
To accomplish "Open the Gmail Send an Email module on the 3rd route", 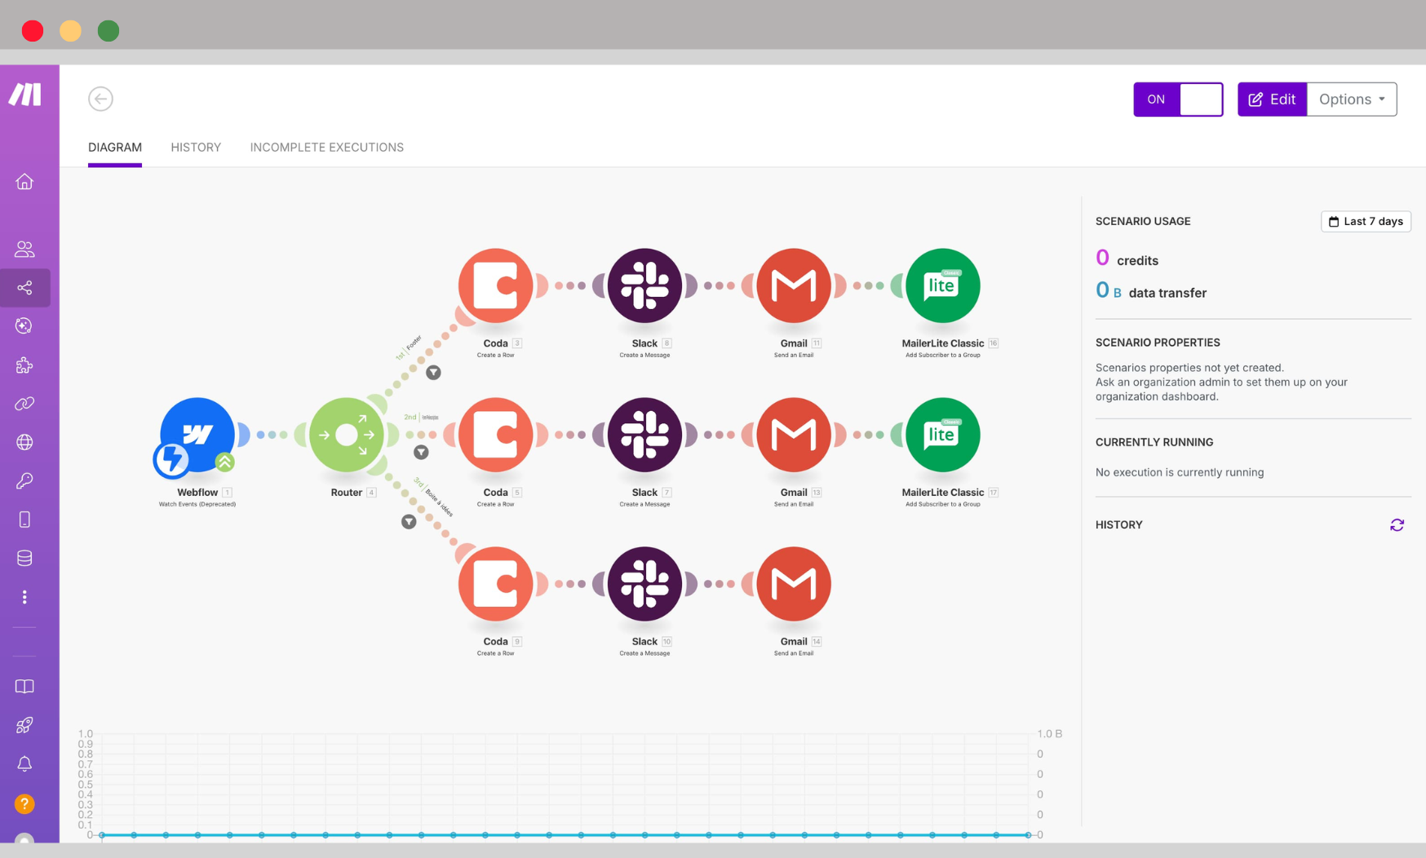I will (x=794, y=584).
